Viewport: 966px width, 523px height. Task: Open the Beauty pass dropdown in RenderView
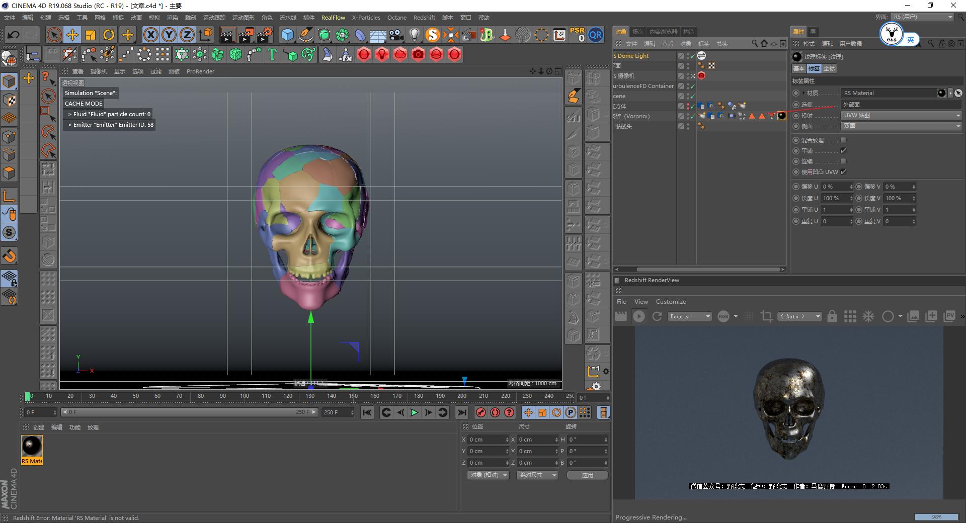[x=689, y=316]
